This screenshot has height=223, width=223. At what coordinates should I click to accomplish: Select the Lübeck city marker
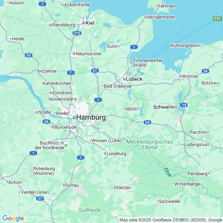point(124,79)
